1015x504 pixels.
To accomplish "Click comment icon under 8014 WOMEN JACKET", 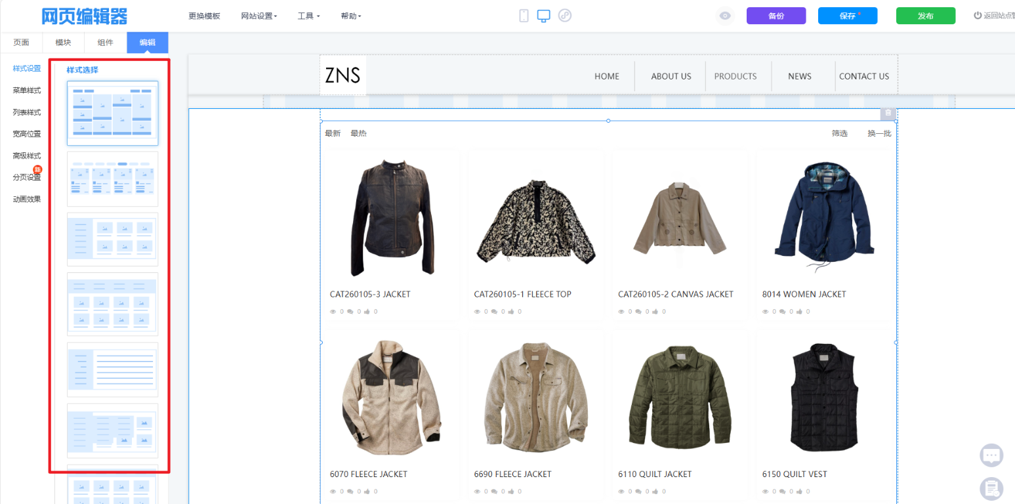I will click(x=783, y=312).
